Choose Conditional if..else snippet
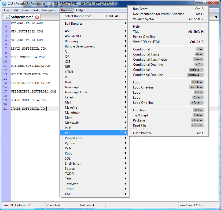This screenshot has height=210, width=221. click(x=168, y=54)
